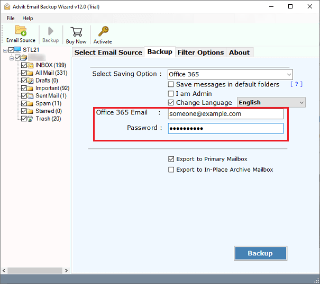This screenshot has height=284, width=320.
Task: Uncheck Export to Primary Mailbox
Action: pos(171,159)
